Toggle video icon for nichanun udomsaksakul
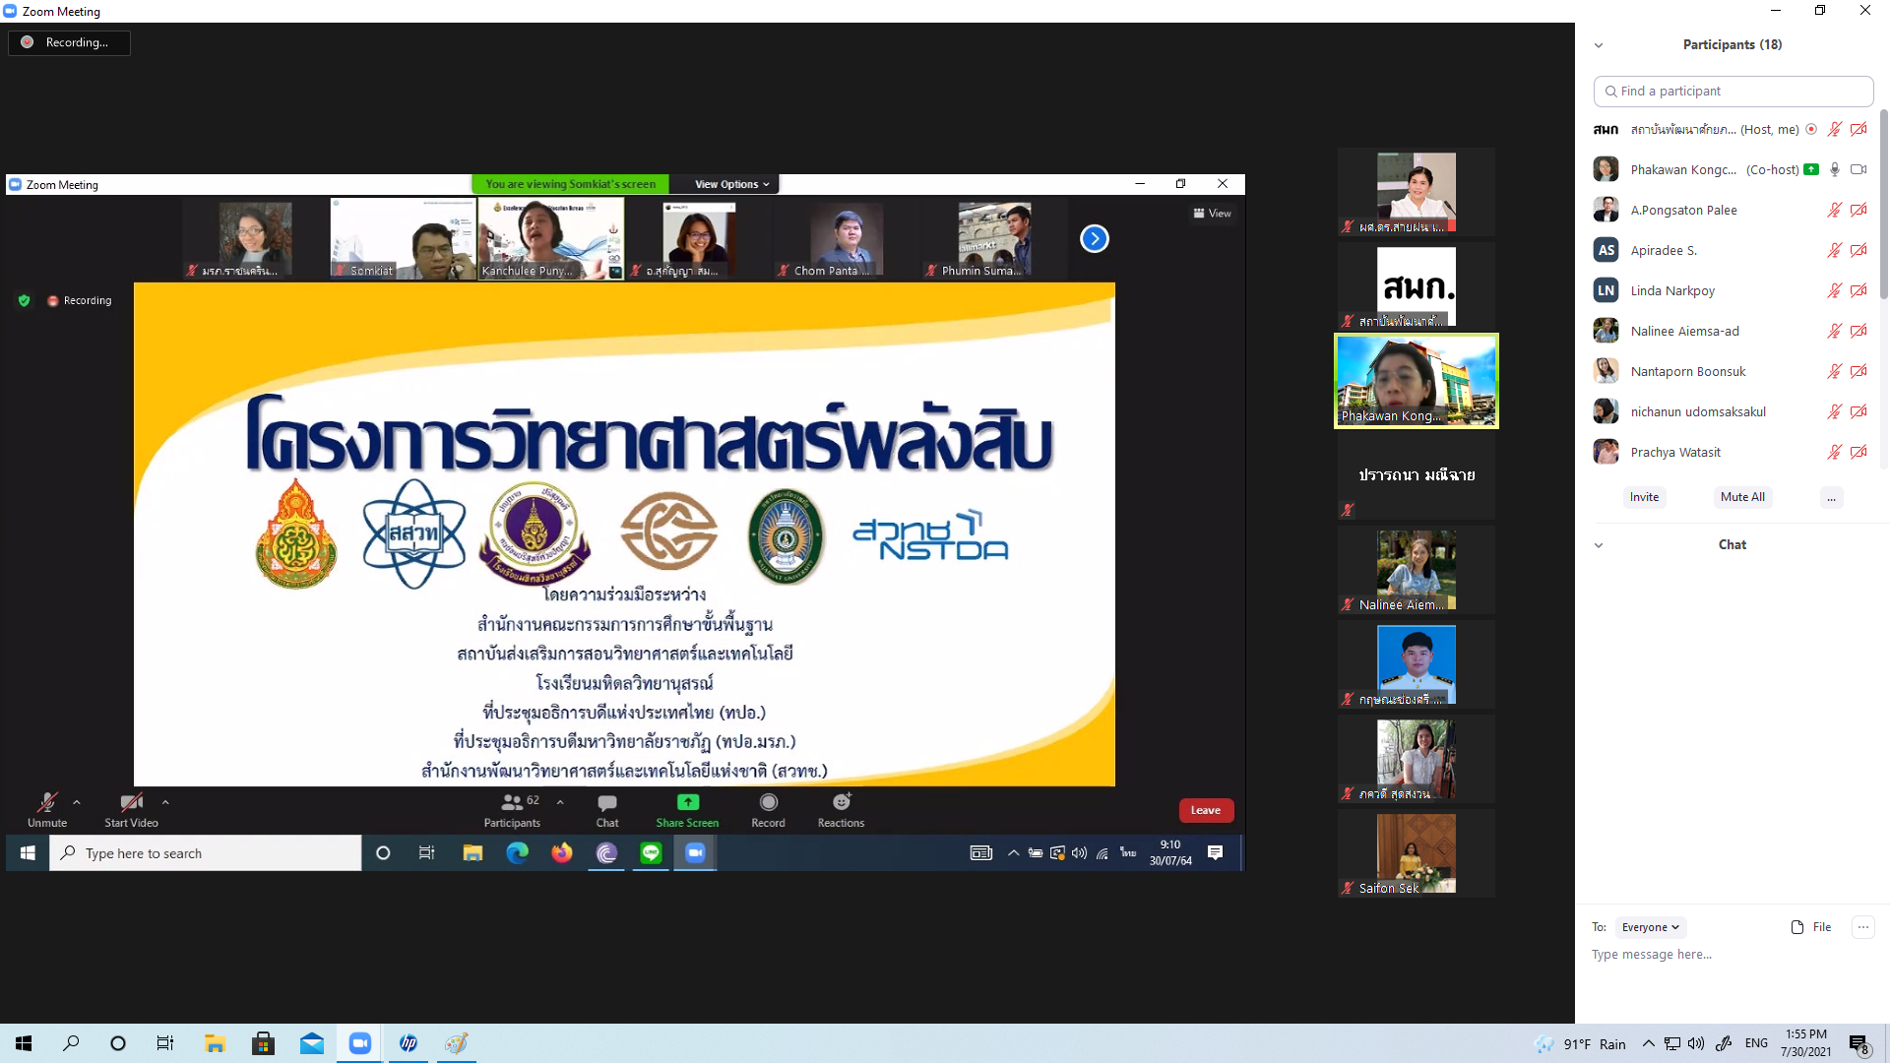The width and height of the screenshot is (1890, 1063). coord(1858,412)
